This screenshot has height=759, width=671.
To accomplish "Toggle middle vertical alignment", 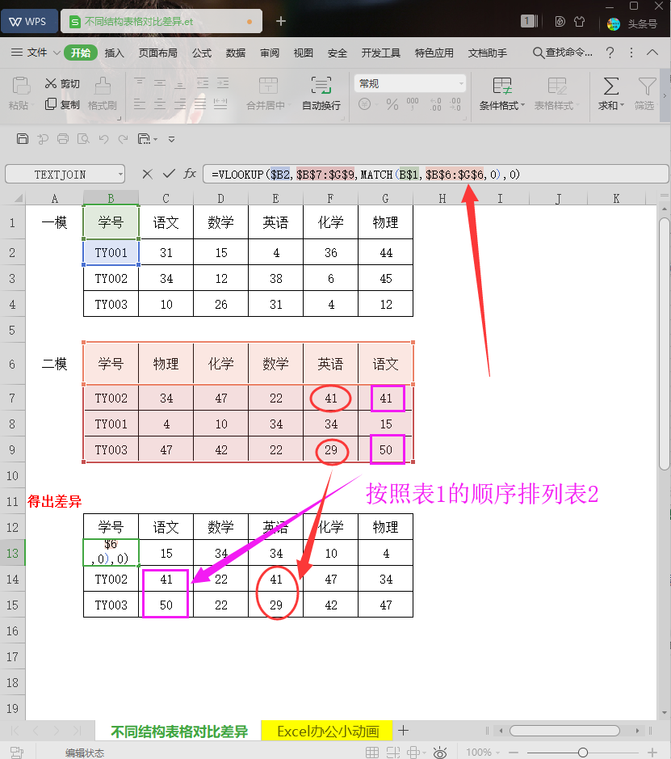I will tap(160, 83).
